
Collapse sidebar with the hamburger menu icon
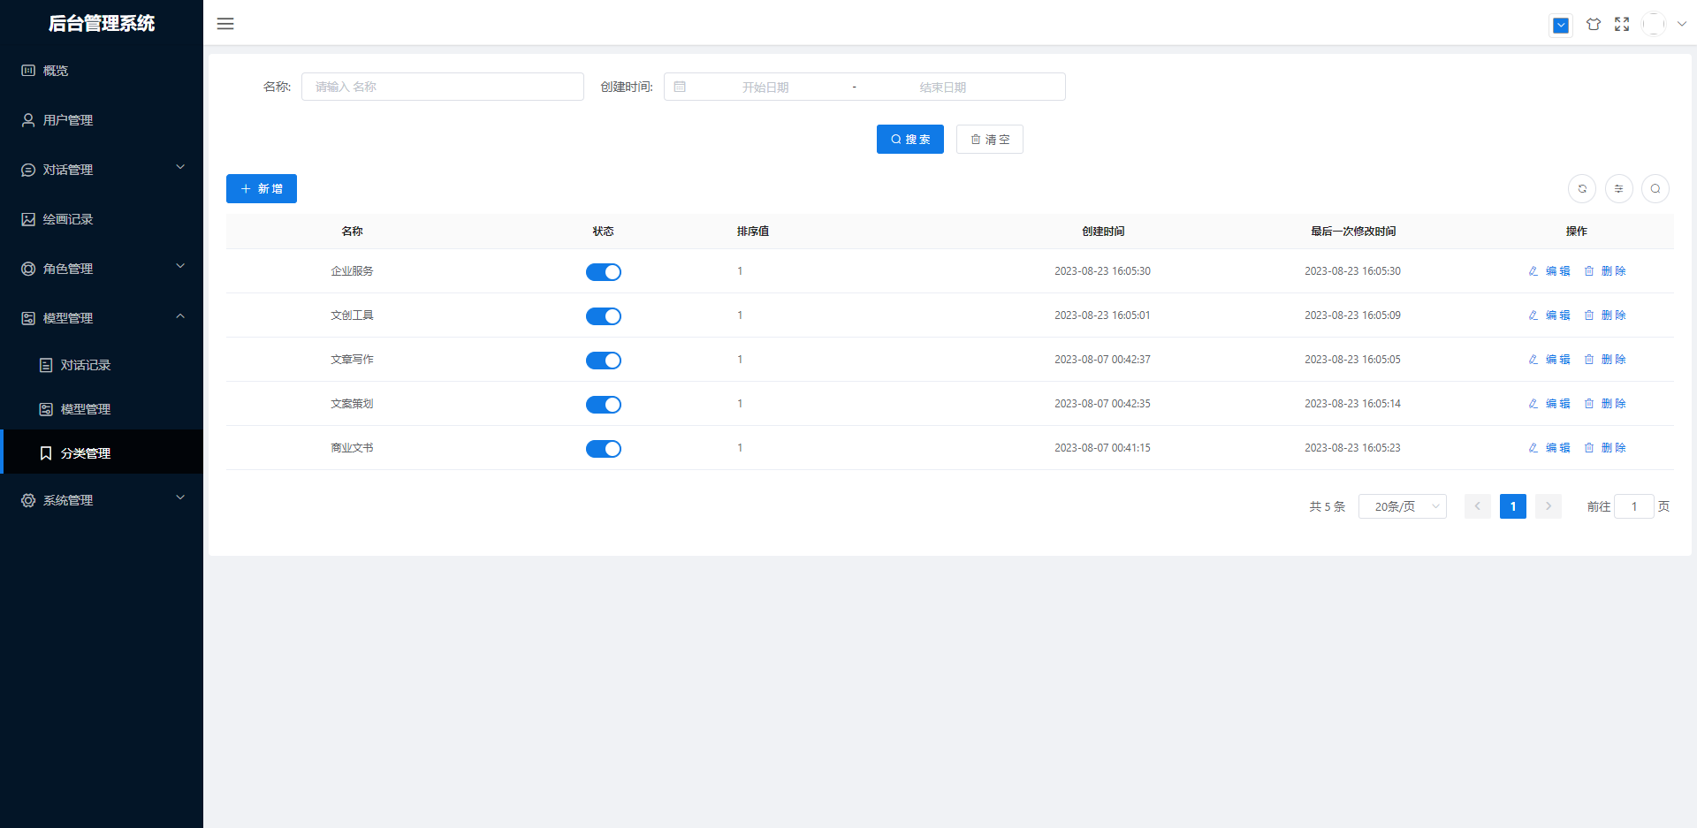225,24
